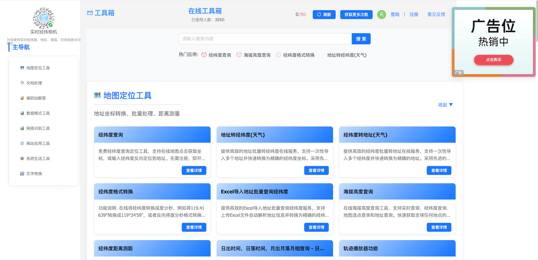This screenshot has width=538, height=260.
Task: Open the 登陆 login link
Action: point(395,14)
